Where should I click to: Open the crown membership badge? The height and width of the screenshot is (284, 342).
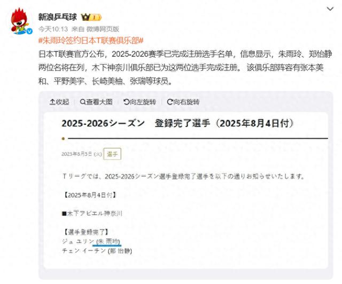tap(91, 17)
